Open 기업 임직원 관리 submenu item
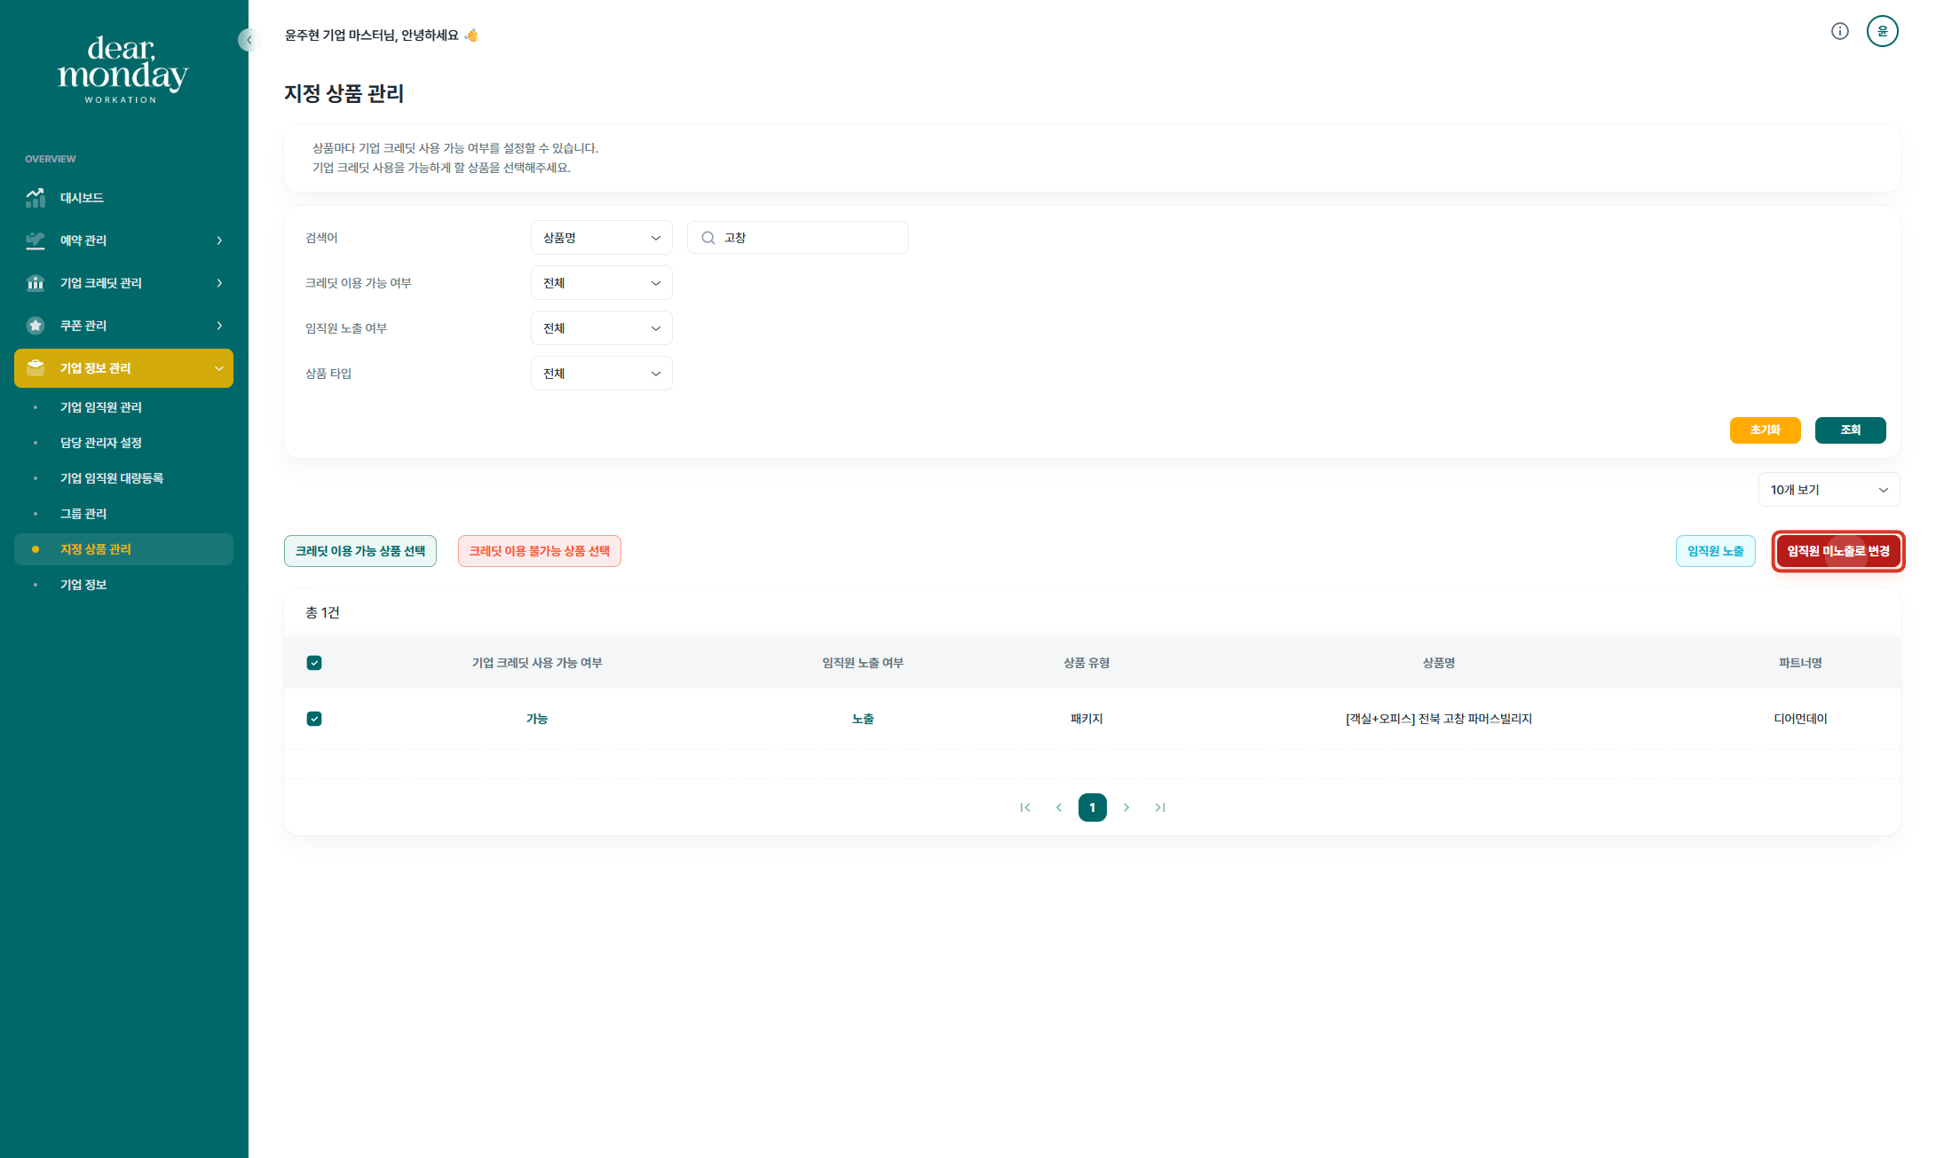The image size is (1936, 1158). (101, 407)
